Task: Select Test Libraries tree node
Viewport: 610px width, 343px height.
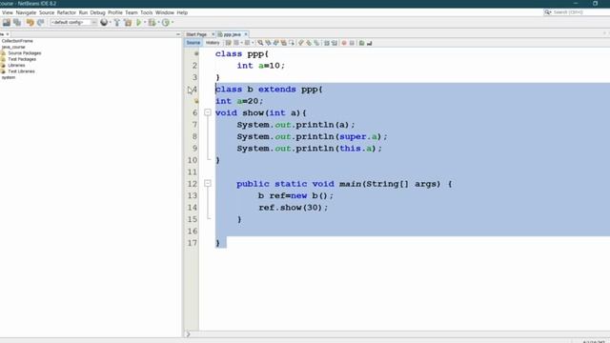Action: 21,71
